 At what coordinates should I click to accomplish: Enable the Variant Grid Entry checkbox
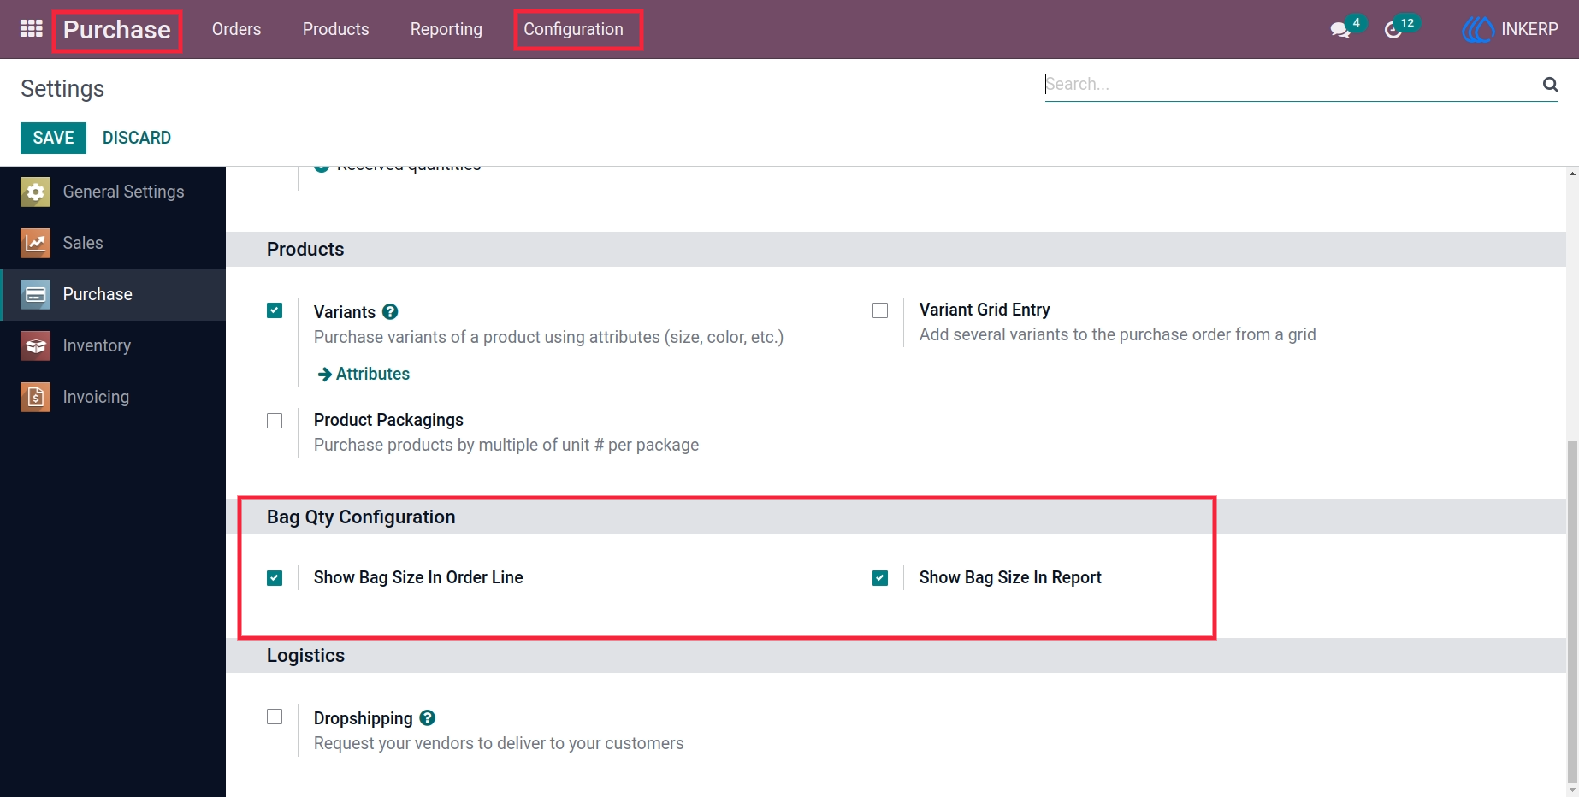coord(880,310)
